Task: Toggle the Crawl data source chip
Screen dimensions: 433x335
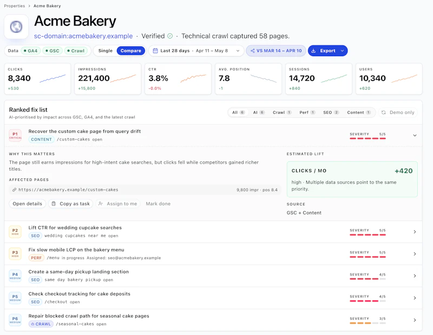Action: [x=76, y=51]
